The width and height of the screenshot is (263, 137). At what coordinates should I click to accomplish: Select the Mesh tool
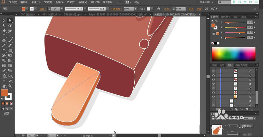pos(4,66)
